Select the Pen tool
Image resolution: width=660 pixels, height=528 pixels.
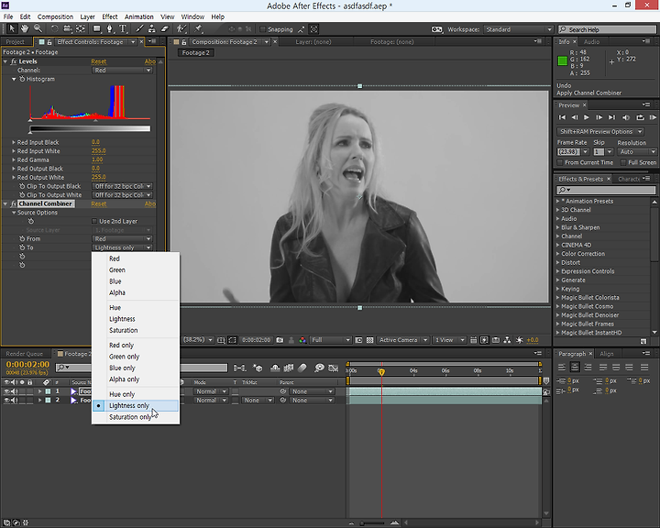click(109, 28)
